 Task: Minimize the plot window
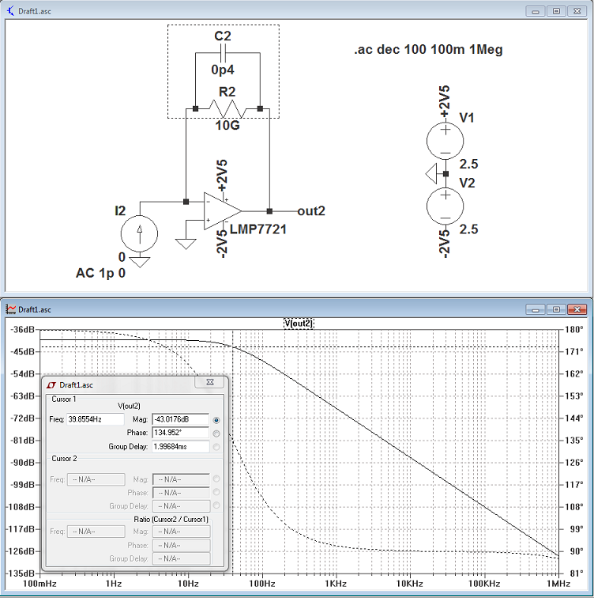(x=536, y=309)
